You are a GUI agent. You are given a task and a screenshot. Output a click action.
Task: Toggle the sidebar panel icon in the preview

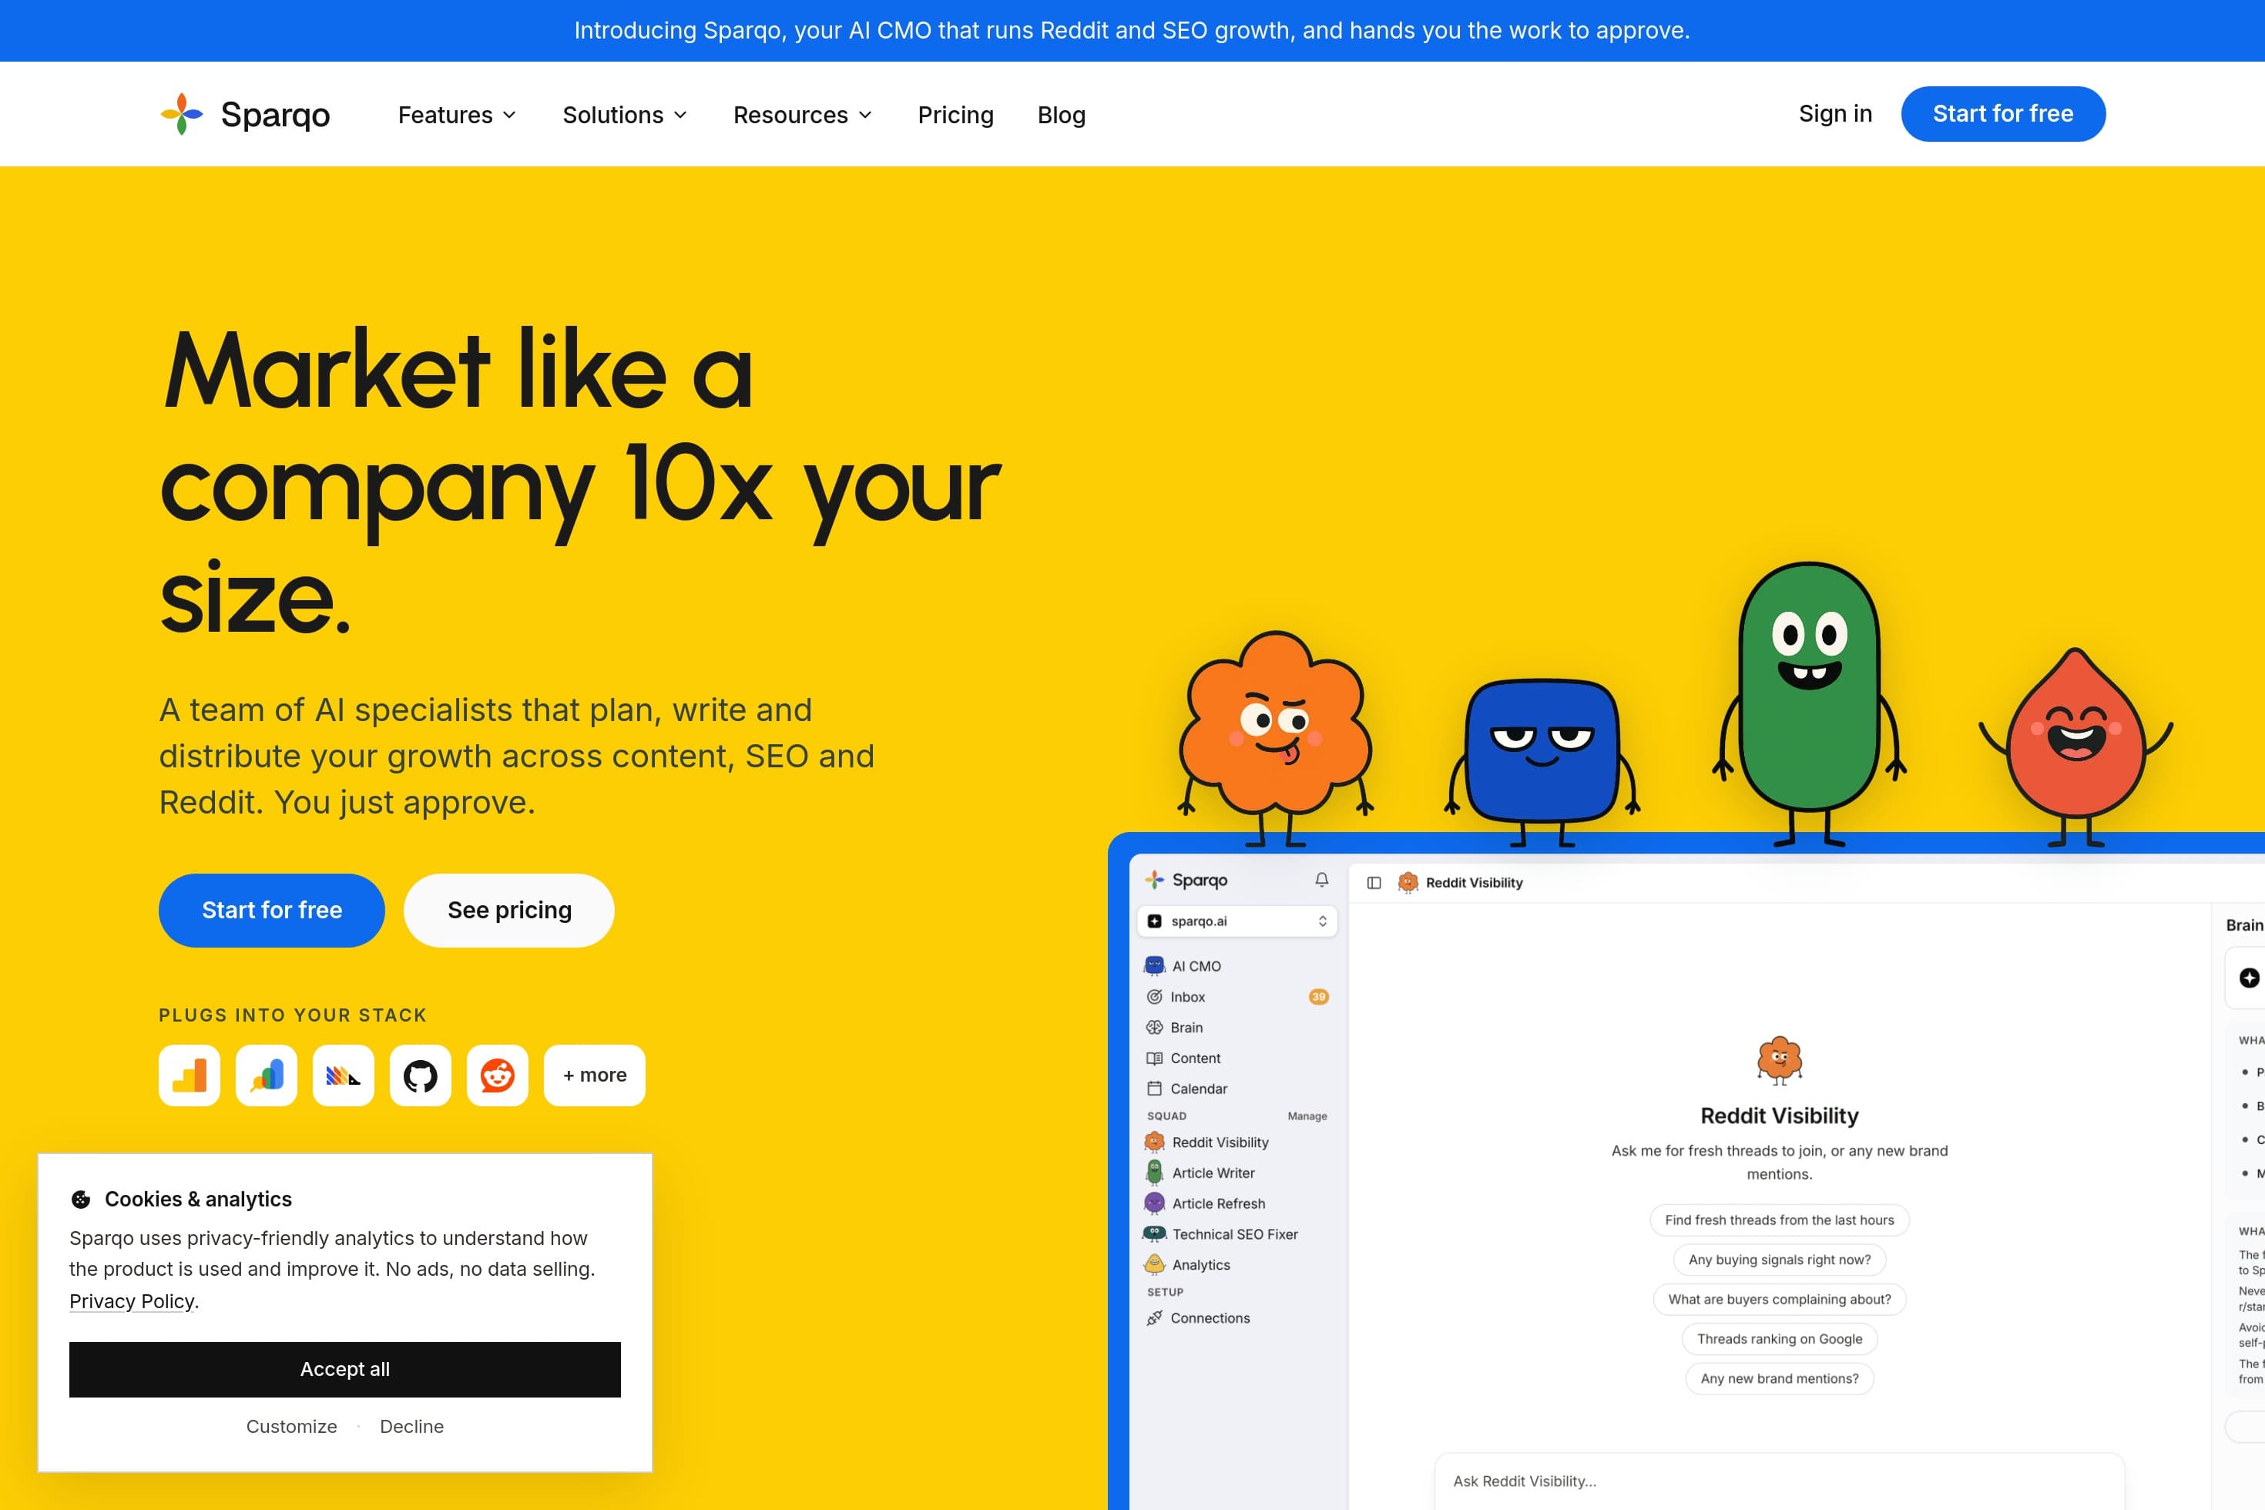click(1374, 882)
